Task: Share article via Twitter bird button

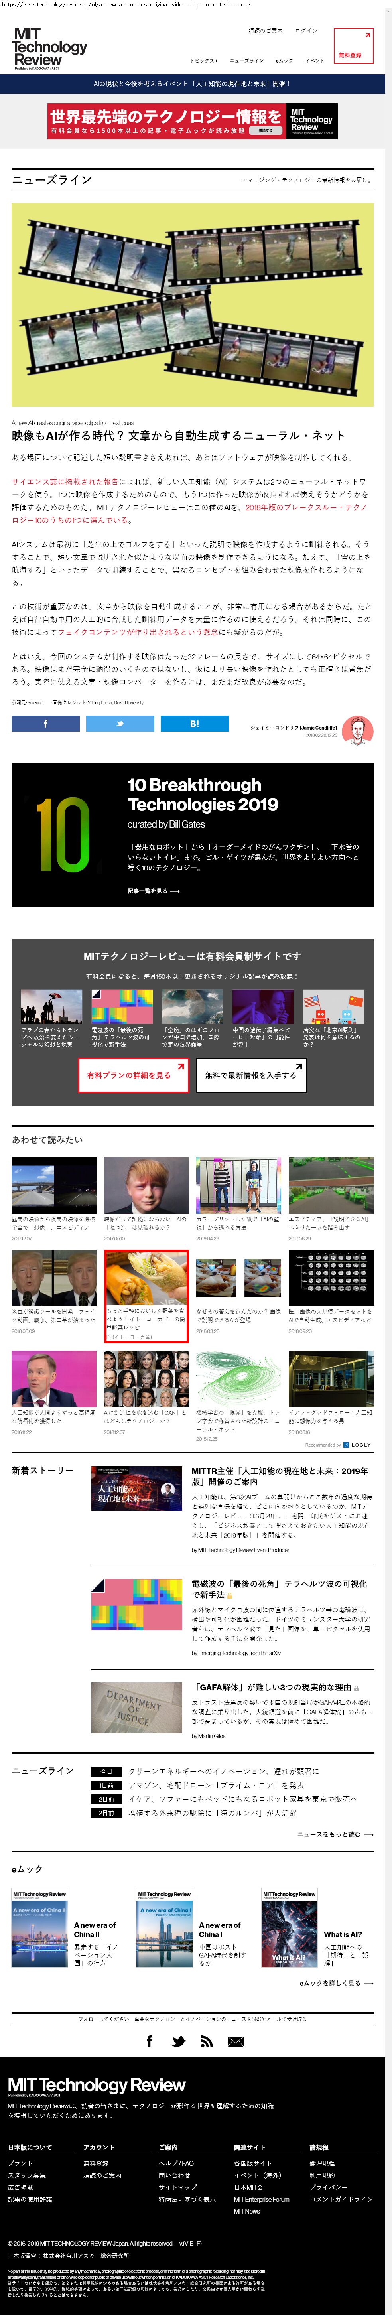Action: (120, 724)
